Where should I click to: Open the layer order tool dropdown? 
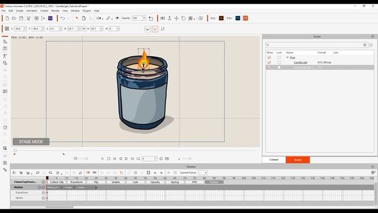(x=194, y=19)
